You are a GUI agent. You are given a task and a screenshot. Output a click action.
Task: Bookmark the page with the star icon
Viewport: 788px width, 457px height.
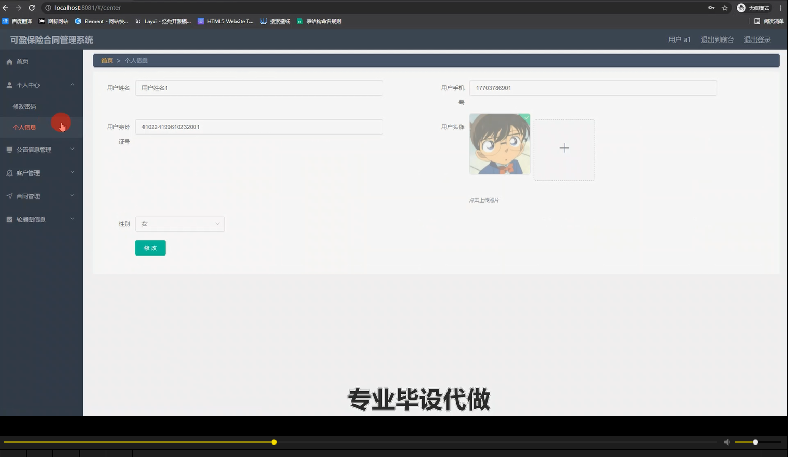click(725, 8)
